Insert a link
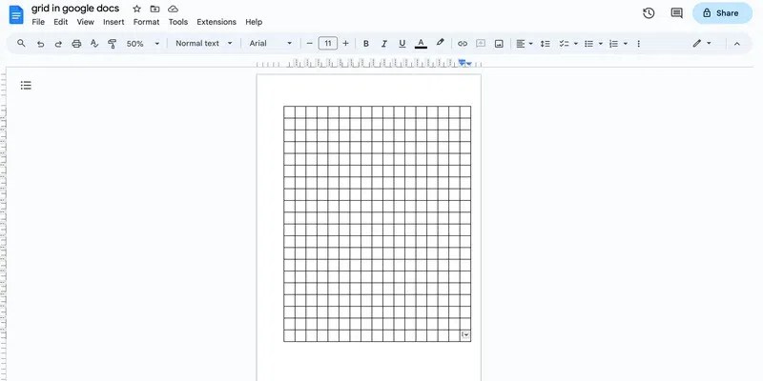The image size is (763, 381). [x=463, y=44]
